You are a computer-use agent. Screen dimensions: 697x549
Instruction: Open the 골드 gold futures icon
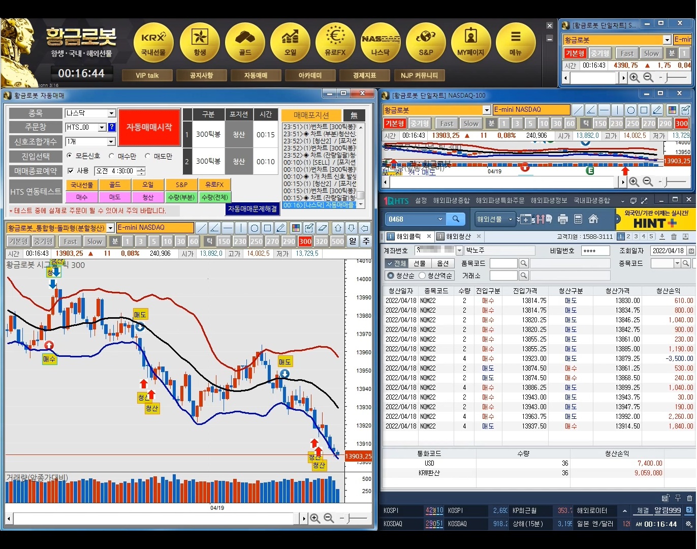coord(245,42)
